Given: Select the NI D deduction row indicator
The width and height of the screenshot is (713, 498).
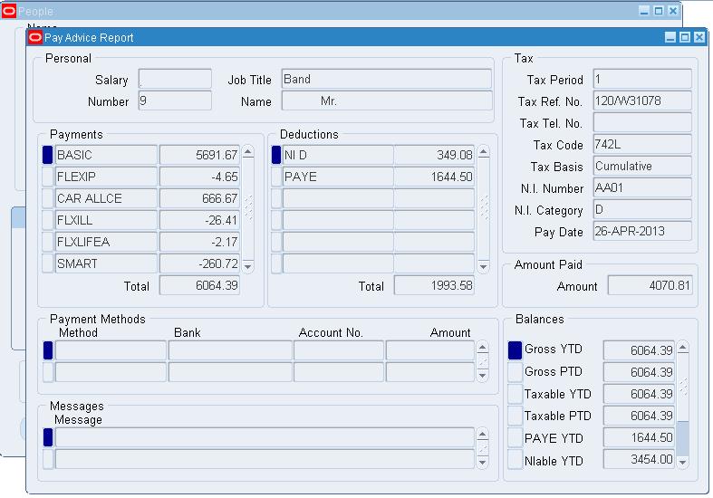Looking at the screenshot, I should pyautogui.click(x=276, y=155).
